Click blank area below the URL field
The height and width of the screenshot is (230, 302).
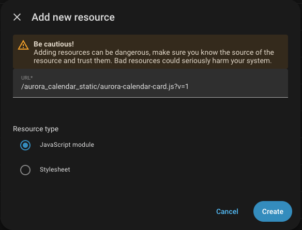pos(150,110)
